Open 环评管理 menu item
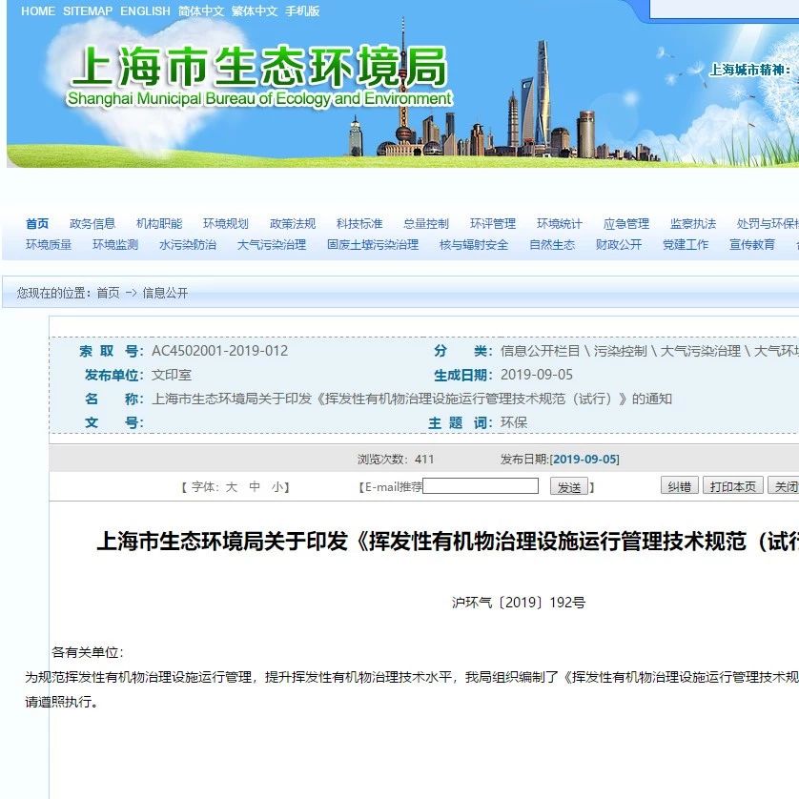 tap(493, 224)
